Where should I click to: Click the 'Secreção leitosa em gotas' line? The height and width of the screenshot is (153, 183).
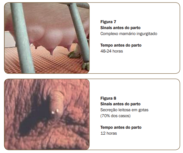point(124,110)
